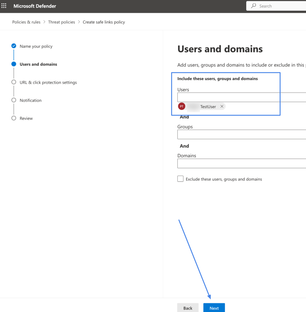This screenshot has height=312, width=306.
Task: Click the Review step circle
Action: click(x=14, y=118)
